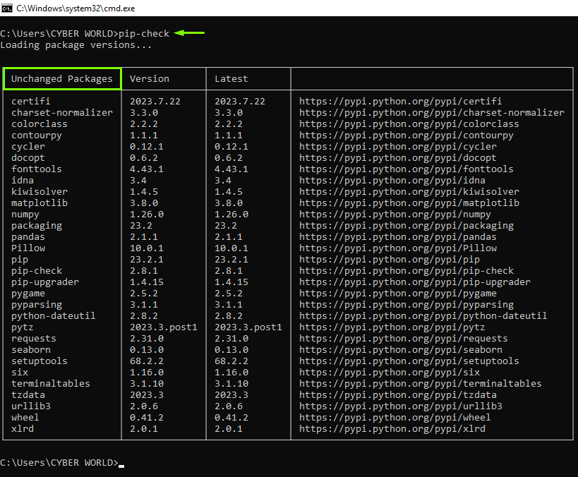Select the 'Pillow' package name
The width and height of the screenshot is (578, 477).
tap(28, 248)
